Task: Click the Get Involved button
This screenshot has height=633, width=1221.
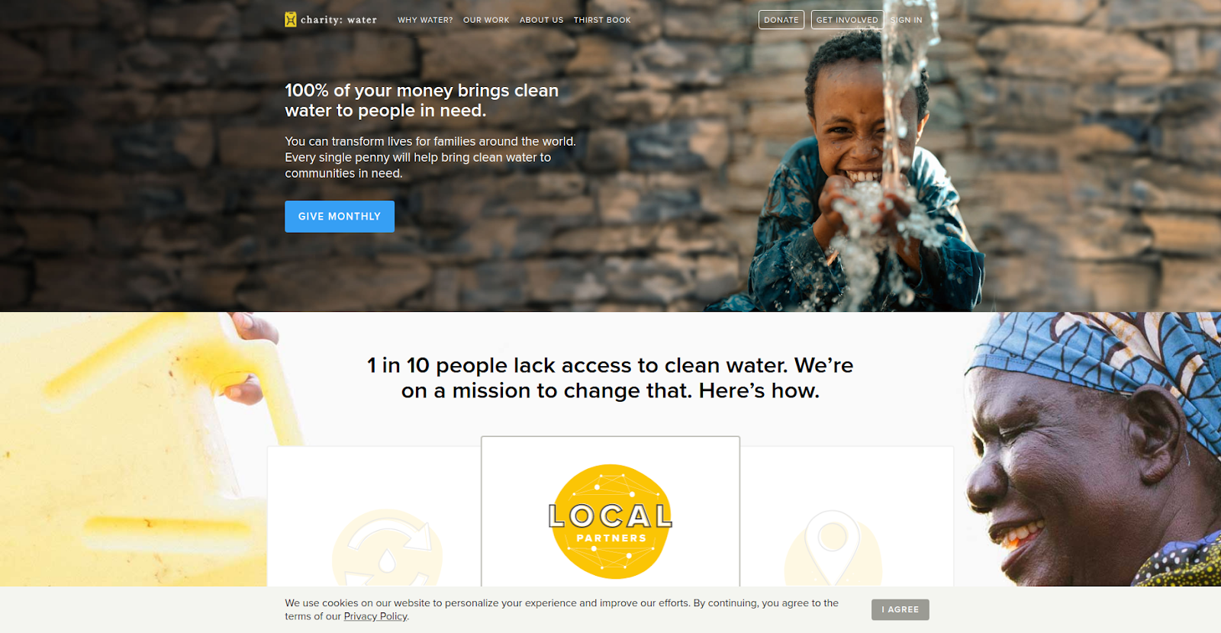Action: point(847,20)
